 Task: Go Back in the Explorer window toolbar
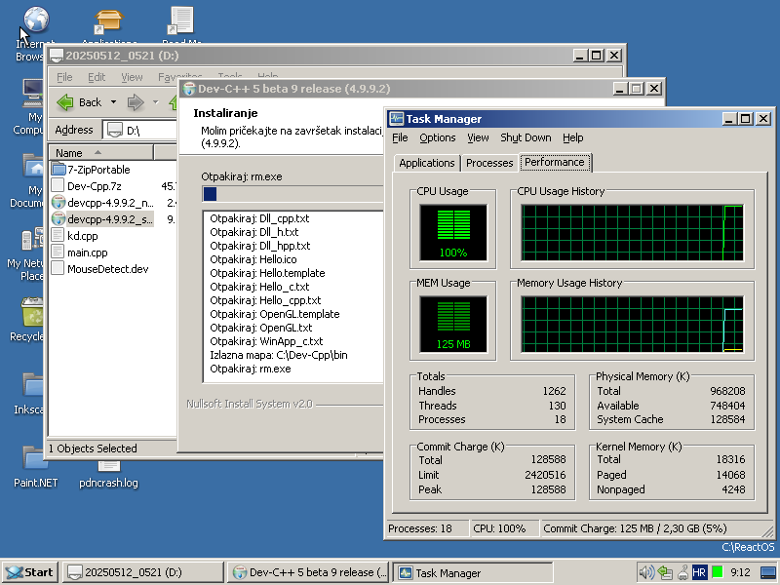[80, 102]
